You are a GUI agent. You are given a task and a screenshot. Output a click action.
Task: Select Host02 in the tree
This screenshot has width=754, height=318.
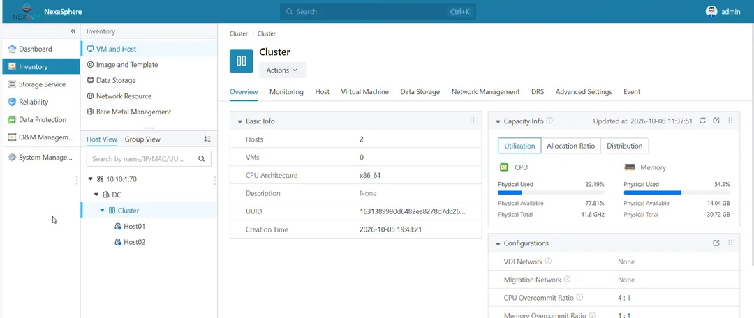point(134,242)
